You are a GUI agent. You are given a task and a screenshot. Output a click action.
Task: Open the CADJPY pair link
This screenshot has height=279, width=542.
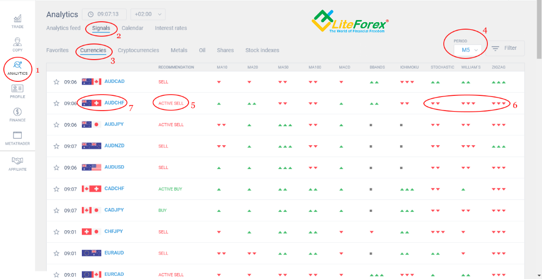pyautogui.click(x=114, y=210)
